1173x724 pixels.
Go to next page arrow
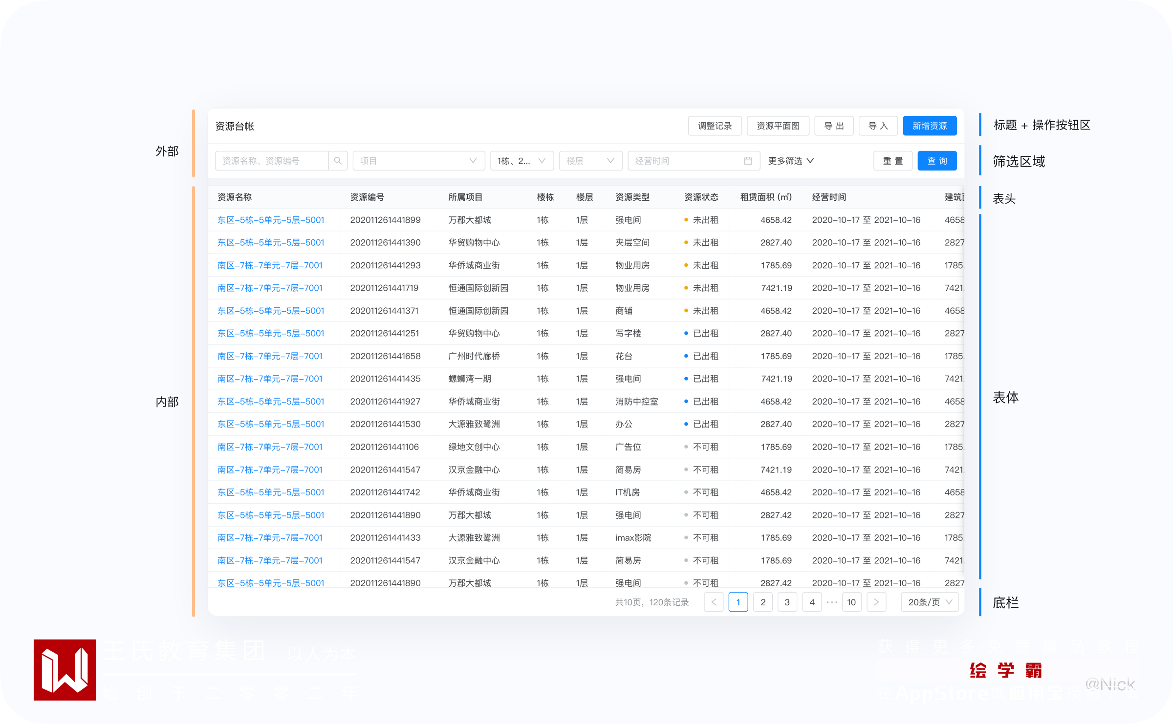click(876, 602)
